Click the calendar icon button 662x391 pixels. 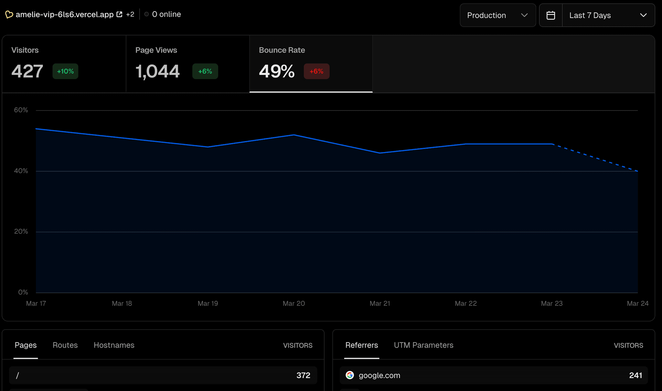click(550, 15)
